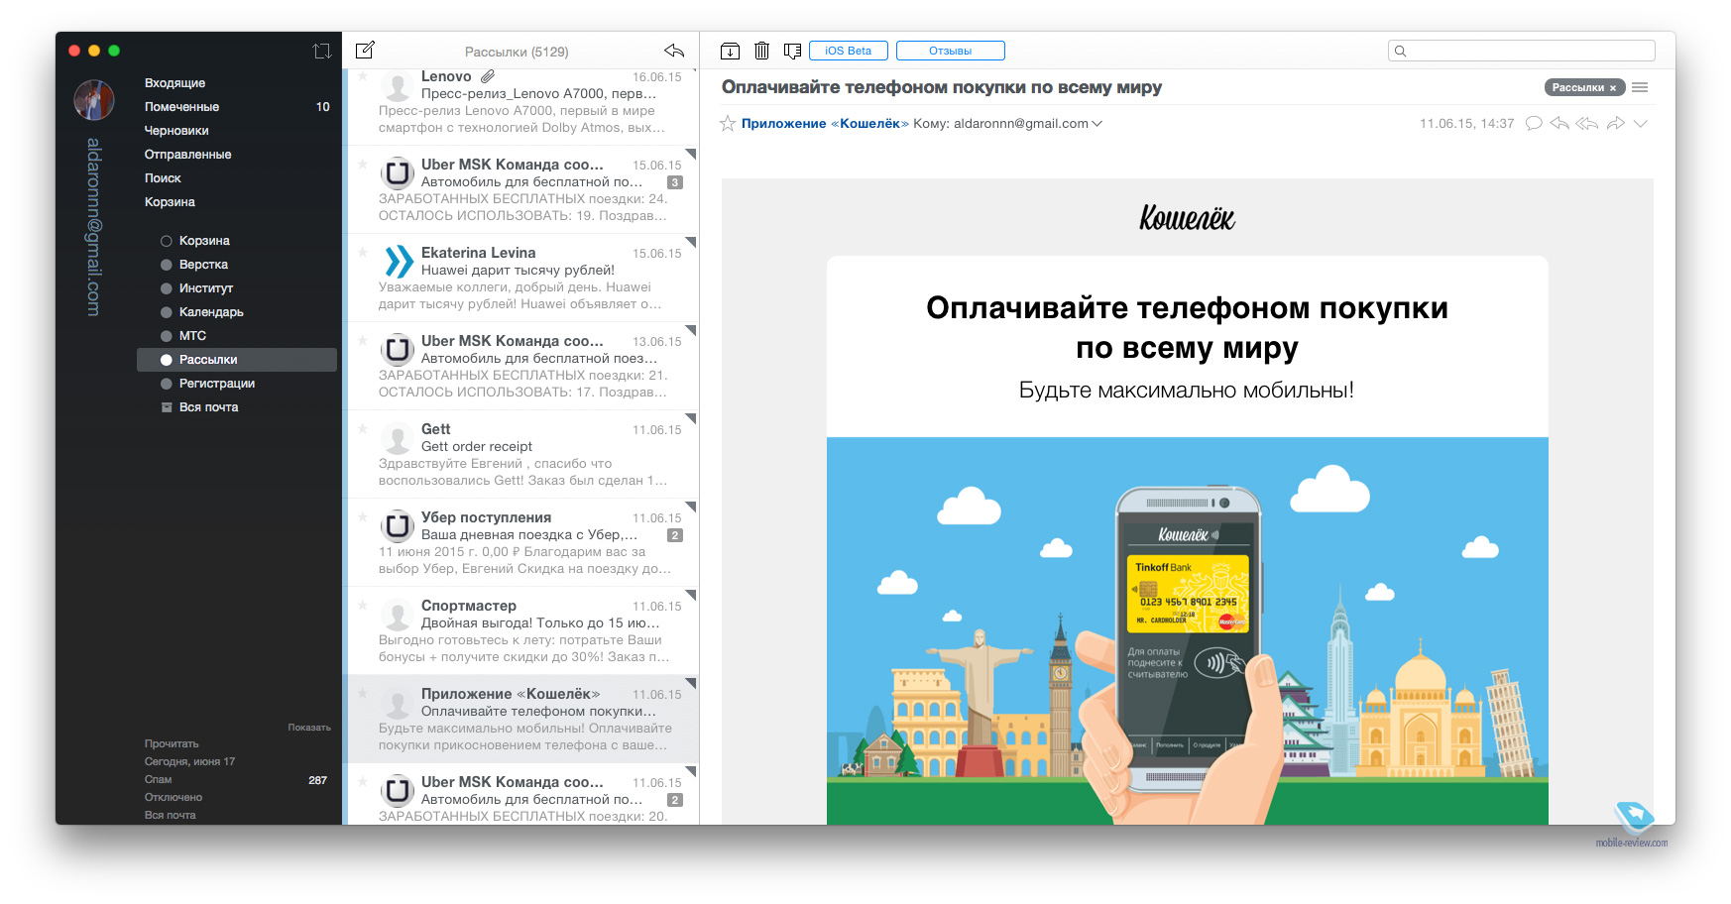The image size is (1731, 904).
Task: Reply all using the double arrow in message header
Action: [x=1586, y=123]
